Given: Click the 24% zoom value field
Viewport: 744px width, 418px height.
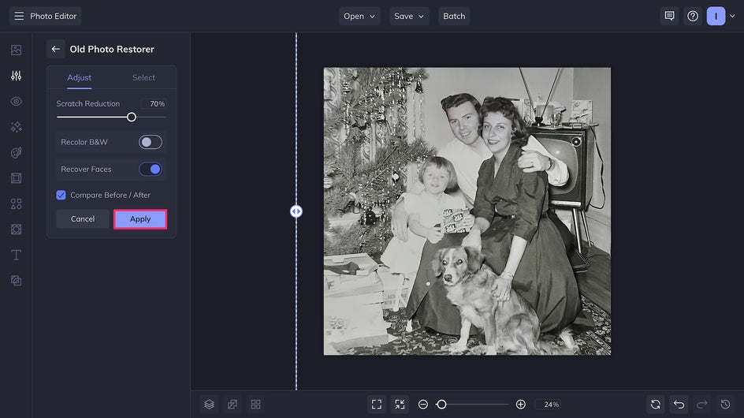Looking at the screenshot, I should (x=549, y=405).
